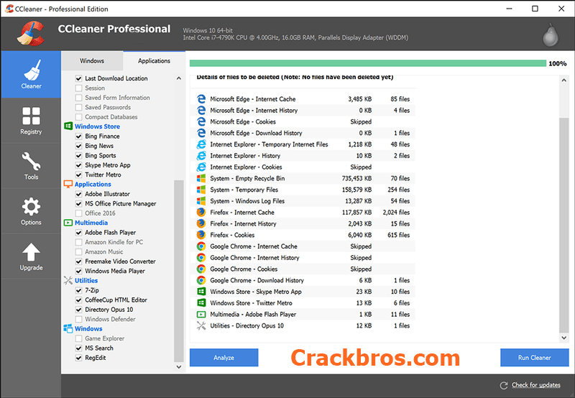Click the Run Cleaner button

[x=534, y=357]
